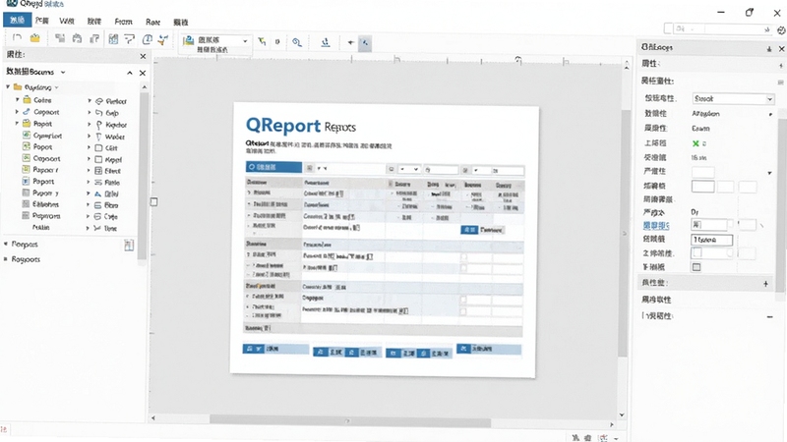Open the last menu item after 'Rae'
Image resolution: width=787 pixels, height=442 pixels.
tap(181, 22)
